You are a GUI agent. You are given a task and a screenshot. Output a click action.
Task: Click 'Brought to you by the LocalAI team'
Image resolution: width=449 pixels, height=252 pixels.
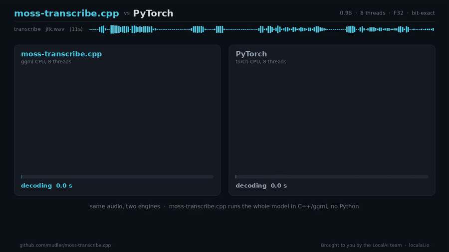[361, 245]
